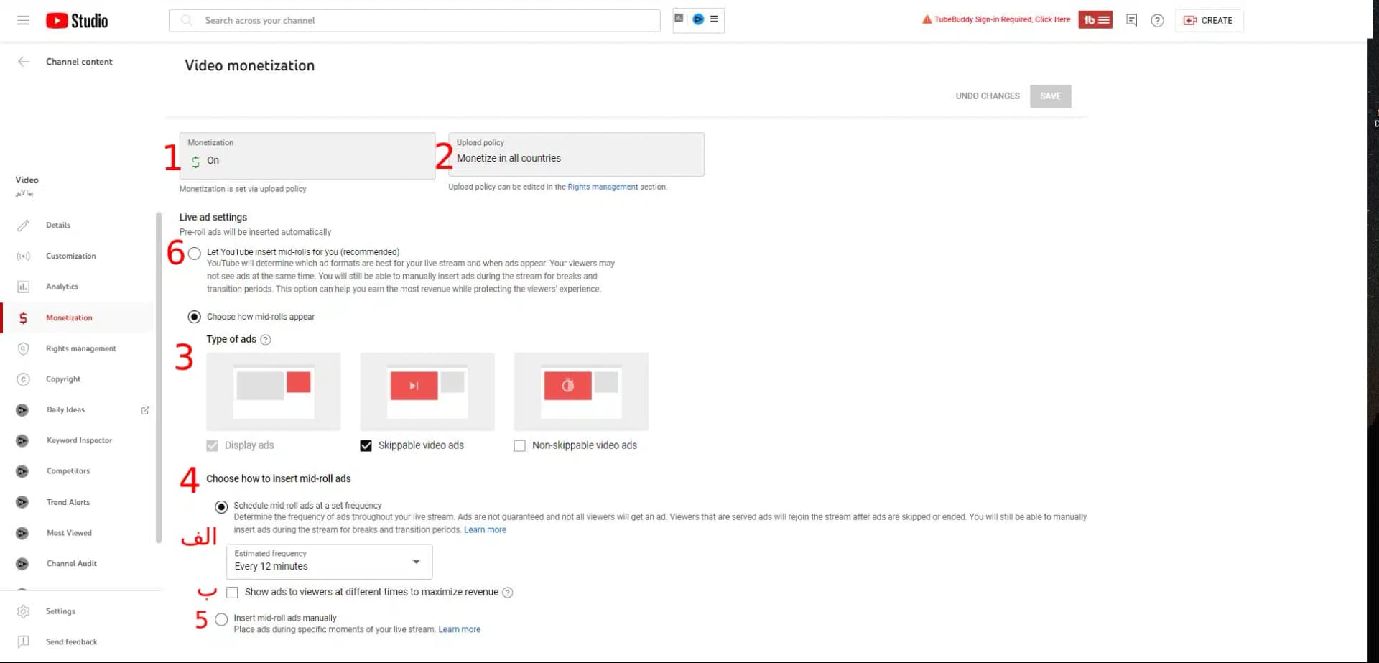Click the Analytics chart icon
This screenshot has width=1379, height=663.
tap(23, 287)
